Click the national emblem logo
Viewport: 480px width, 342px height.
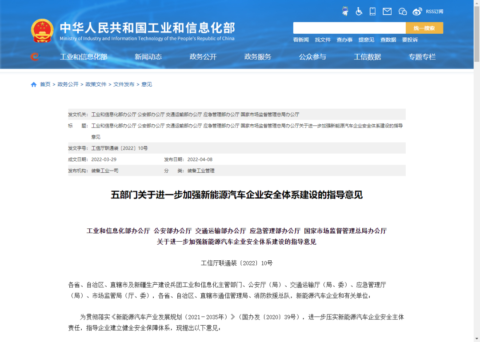click(42, 31)
